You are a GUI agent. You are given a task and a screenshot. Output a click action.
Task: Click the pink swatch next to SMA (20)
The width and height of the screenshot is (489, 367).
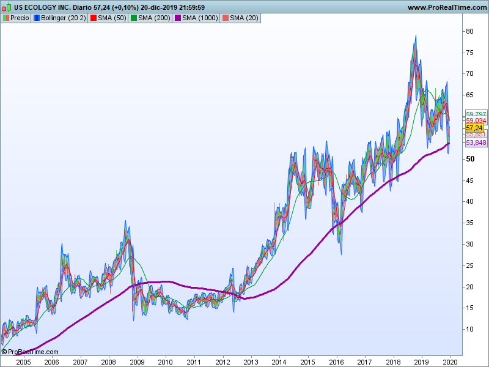226,18
